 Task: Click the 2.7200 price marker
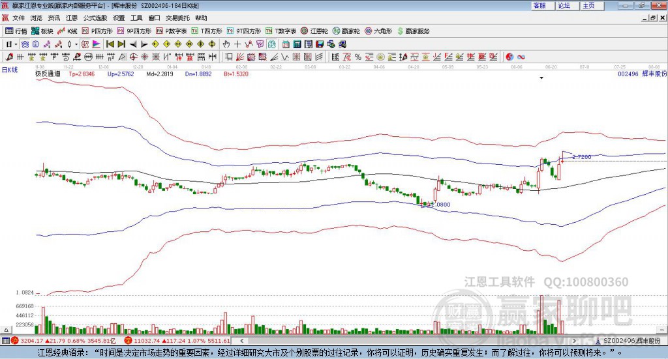[581, 157]
